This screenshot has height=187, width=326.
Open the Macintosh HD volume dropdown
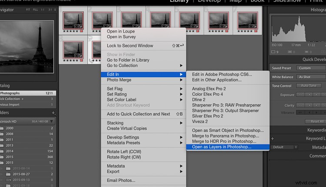tap(52, 121)
